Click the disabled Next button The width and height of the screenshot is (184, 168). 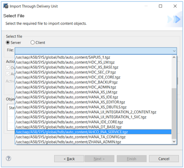click(99, 159)
